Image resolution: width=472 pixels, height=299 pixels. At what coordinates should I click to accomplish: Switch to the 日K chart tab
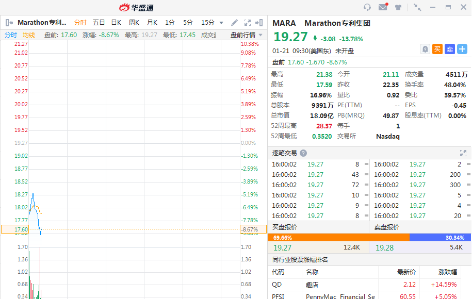(x=116, y=23)
